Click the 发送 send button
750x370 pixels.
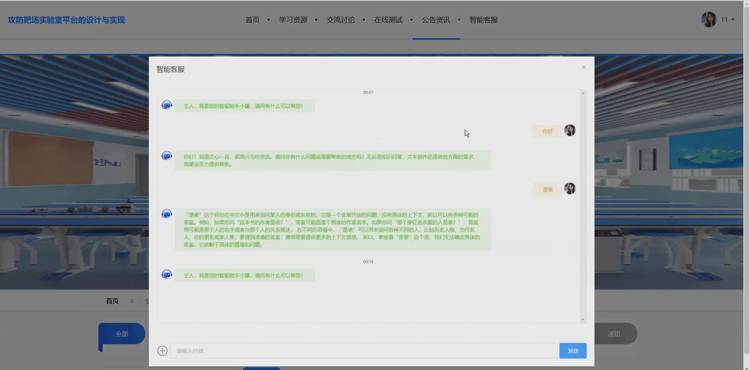[573, 350]
